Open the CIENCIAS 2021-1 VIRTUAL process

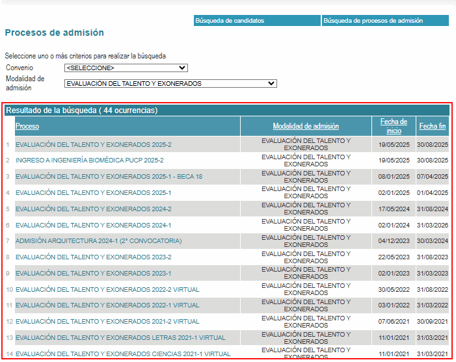(x=123, y=354)
